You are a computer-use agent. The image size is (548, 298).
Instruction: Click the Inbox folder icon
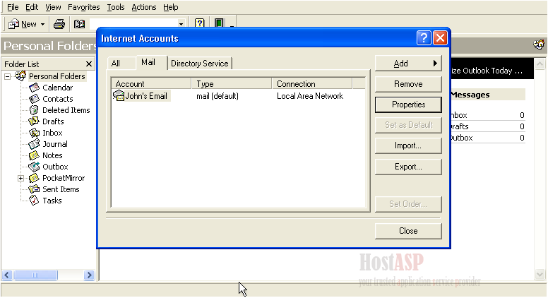coord(34,133)
